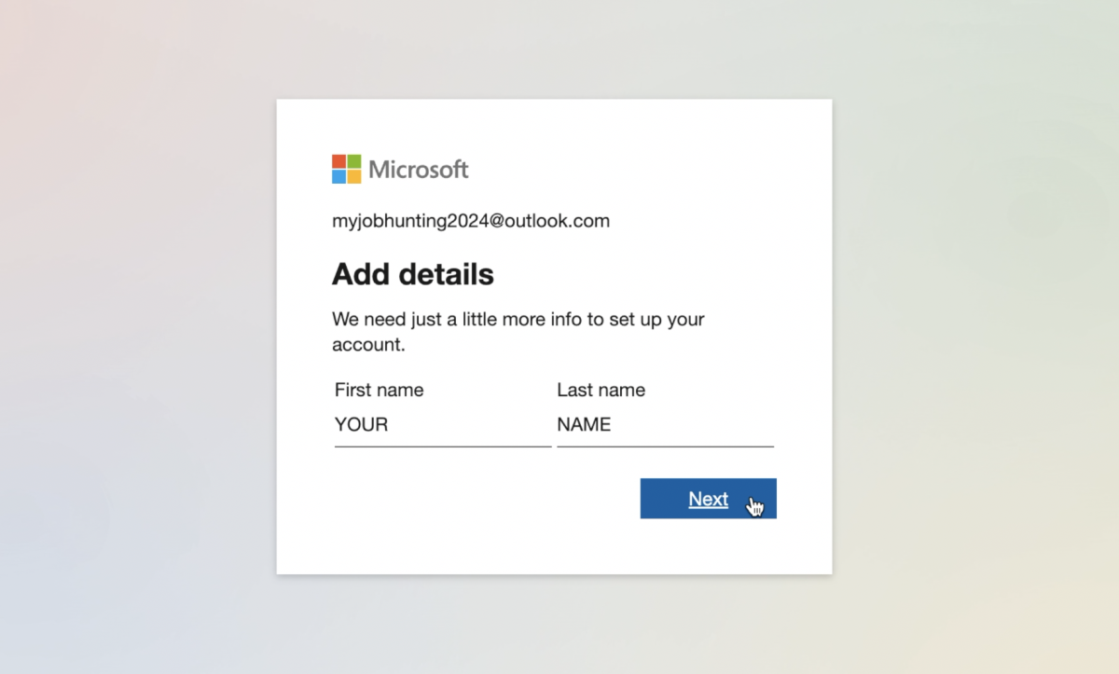This screenshot has height=674, width=1119.
Task: Click the yellow square of the Microsoft logo
Action: point(354,176)
